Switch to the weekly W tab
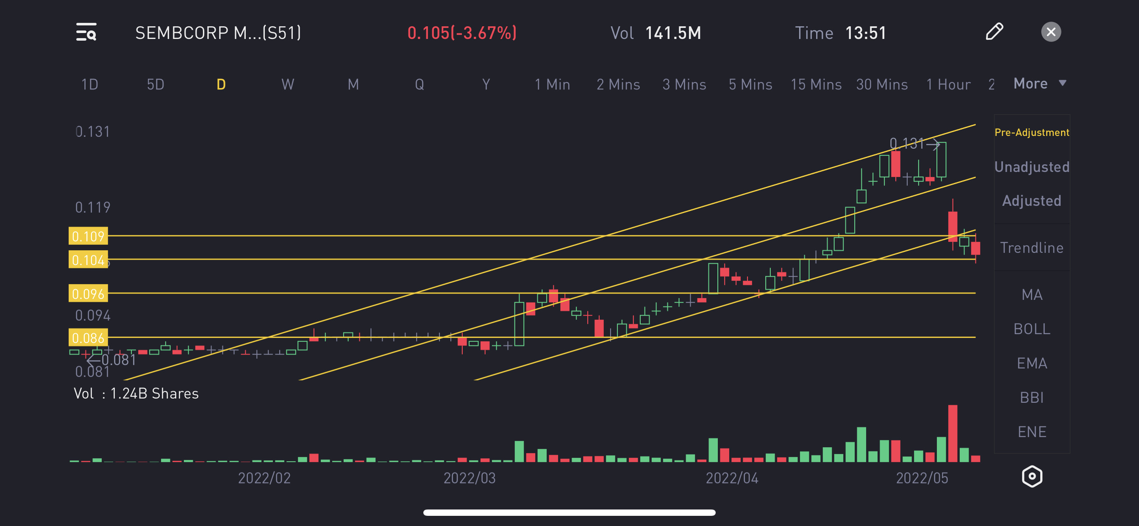 (x=287, y=84)
